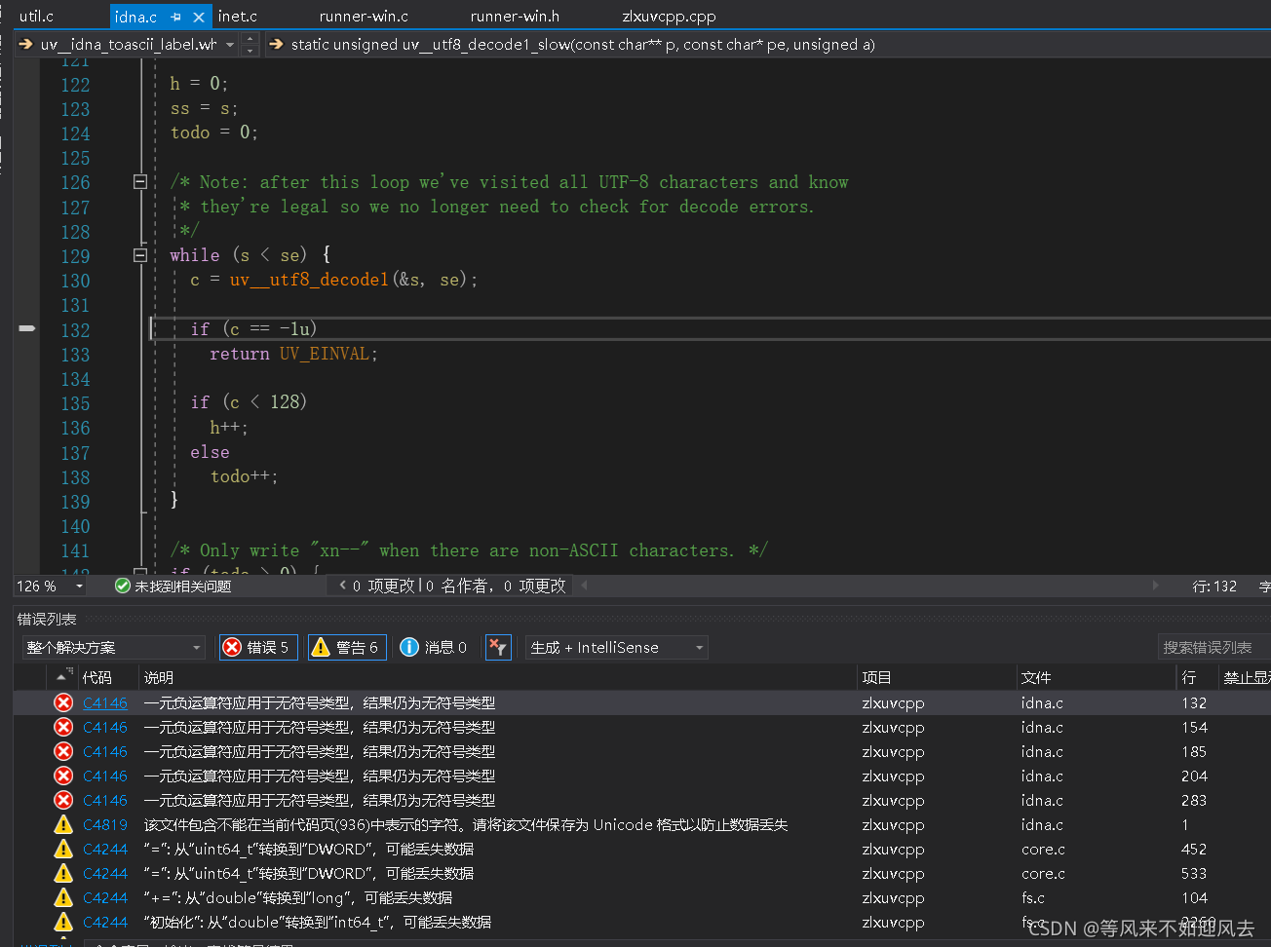Open the C4244 link for core.c line 533
The width and height of the screenshot is (1271, 947).
point(105,873)
